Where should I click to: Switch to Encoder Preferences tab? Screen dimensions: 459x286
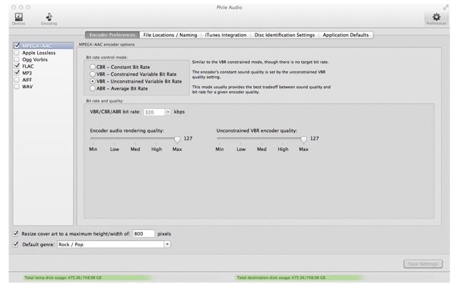pyautogui.click(x=112, y=35)
